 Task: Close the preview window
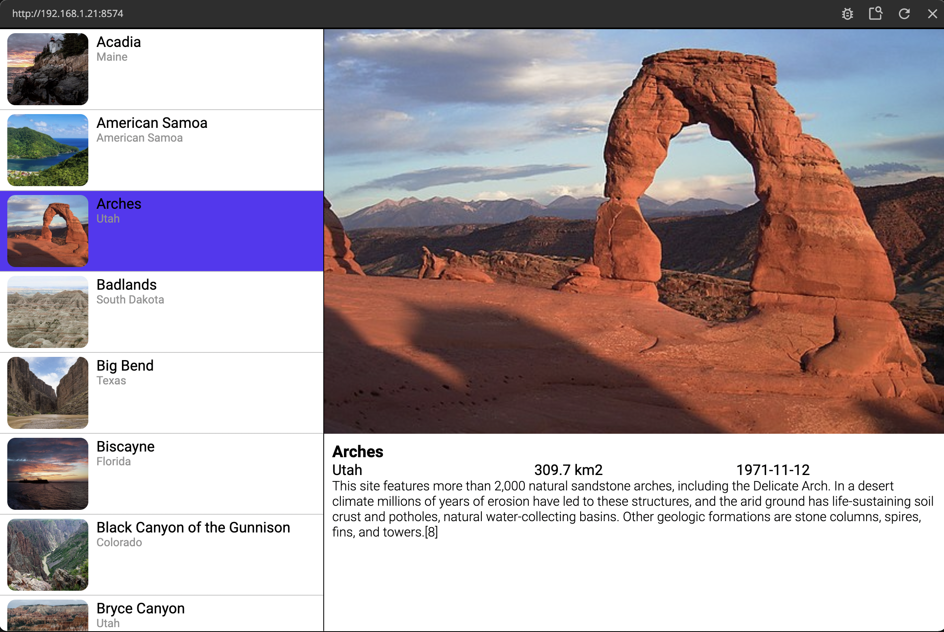(932, 14)
